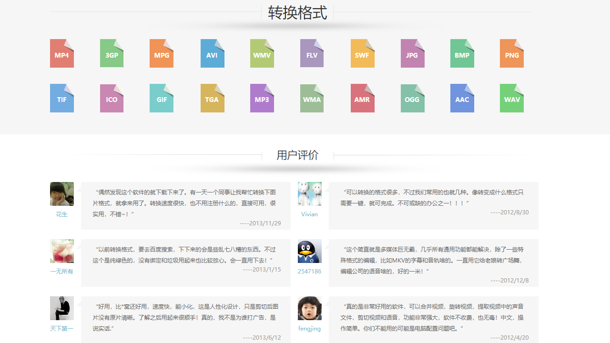Select the AAC format icon

[462, 98]
